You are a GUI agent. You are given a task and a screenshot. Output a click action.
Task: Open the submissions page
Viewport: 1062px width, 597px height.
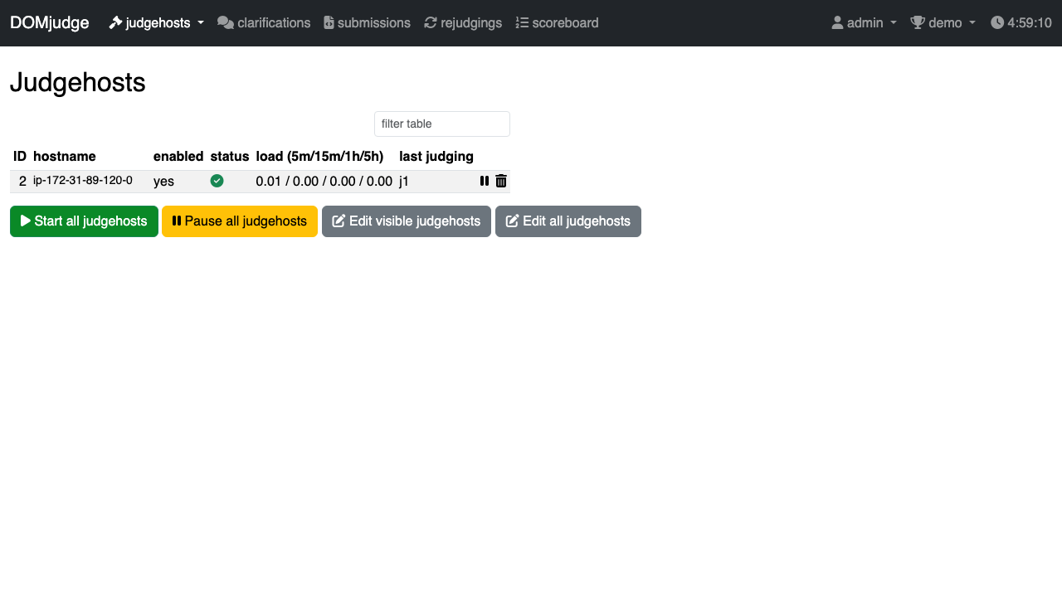367,23
